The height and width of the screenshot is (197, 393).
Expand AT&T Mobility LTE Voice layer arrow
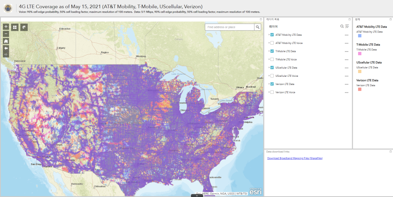[269, 43]
